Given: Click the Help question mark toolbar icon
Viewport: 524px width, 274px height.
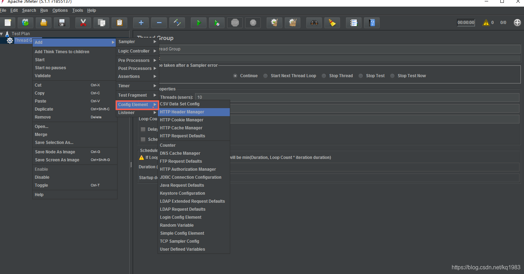Looking at the screenshot, I should tap(372, 23).
